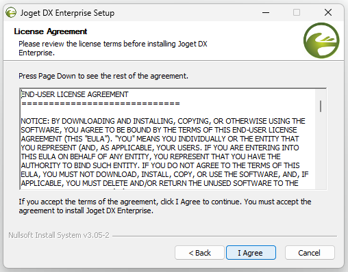This screenshot has width=348, height=272.
Task: Click the NOTICE paragraph in the license
Action: tap(164, 152)
